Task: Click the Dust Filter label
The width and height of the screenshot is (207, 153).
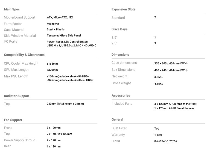Action: tap(119, 128)
